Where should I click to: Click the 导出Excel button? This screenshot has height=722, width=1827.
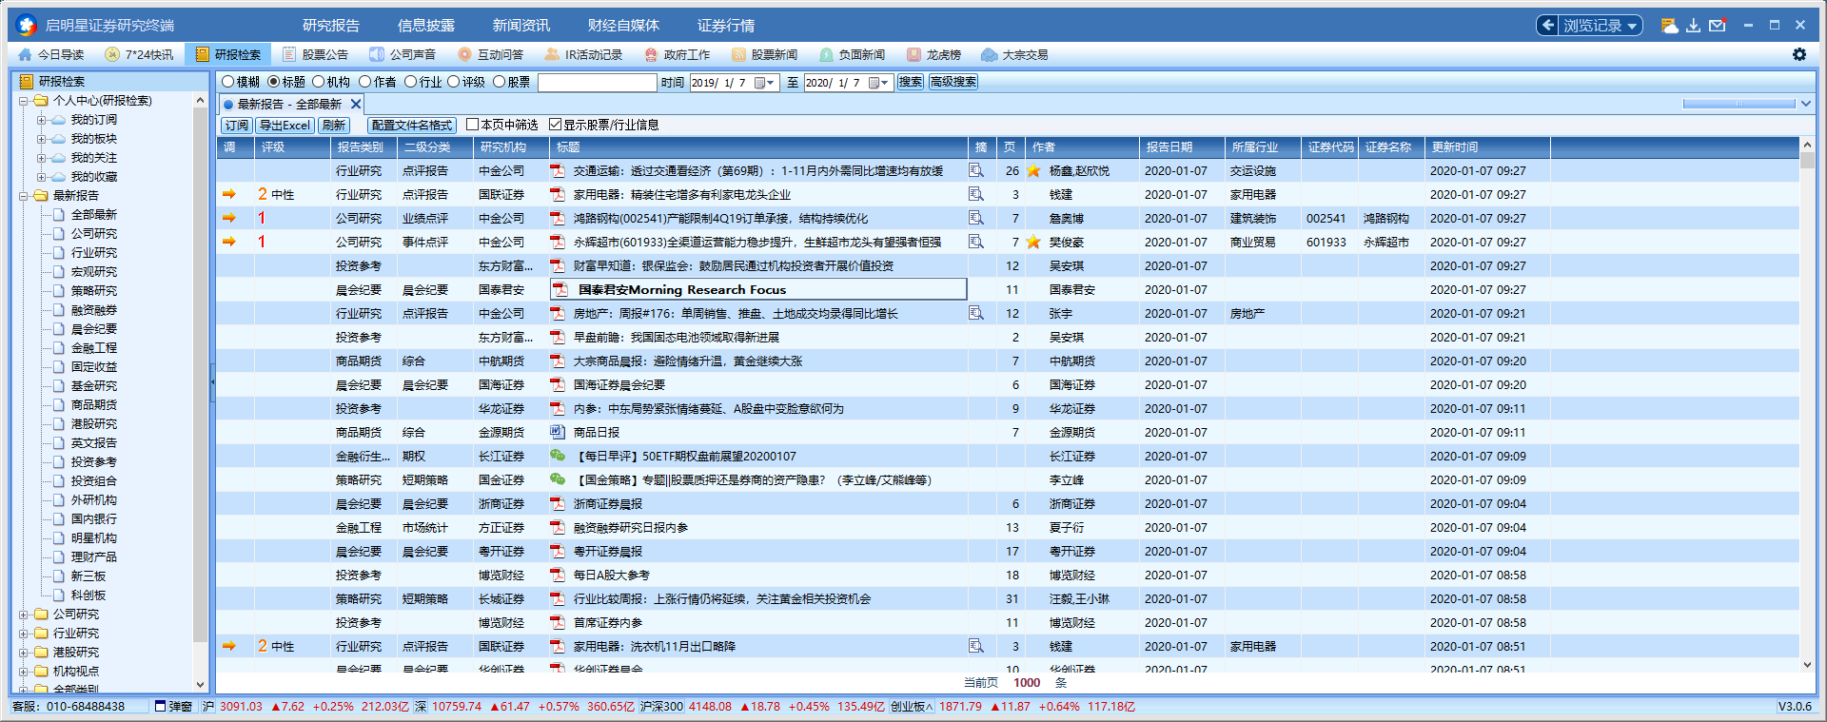pos(285,126)
